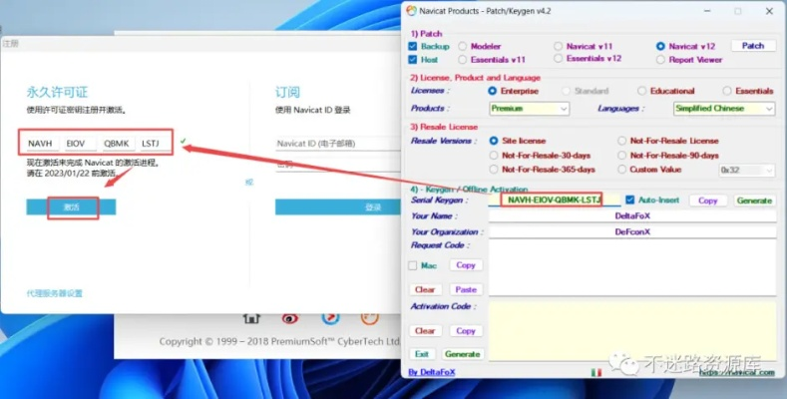This screenshot has width=787, height=399.
Task: Click the red Weibo icon below the dialog
Action: [x=289, y=317]
